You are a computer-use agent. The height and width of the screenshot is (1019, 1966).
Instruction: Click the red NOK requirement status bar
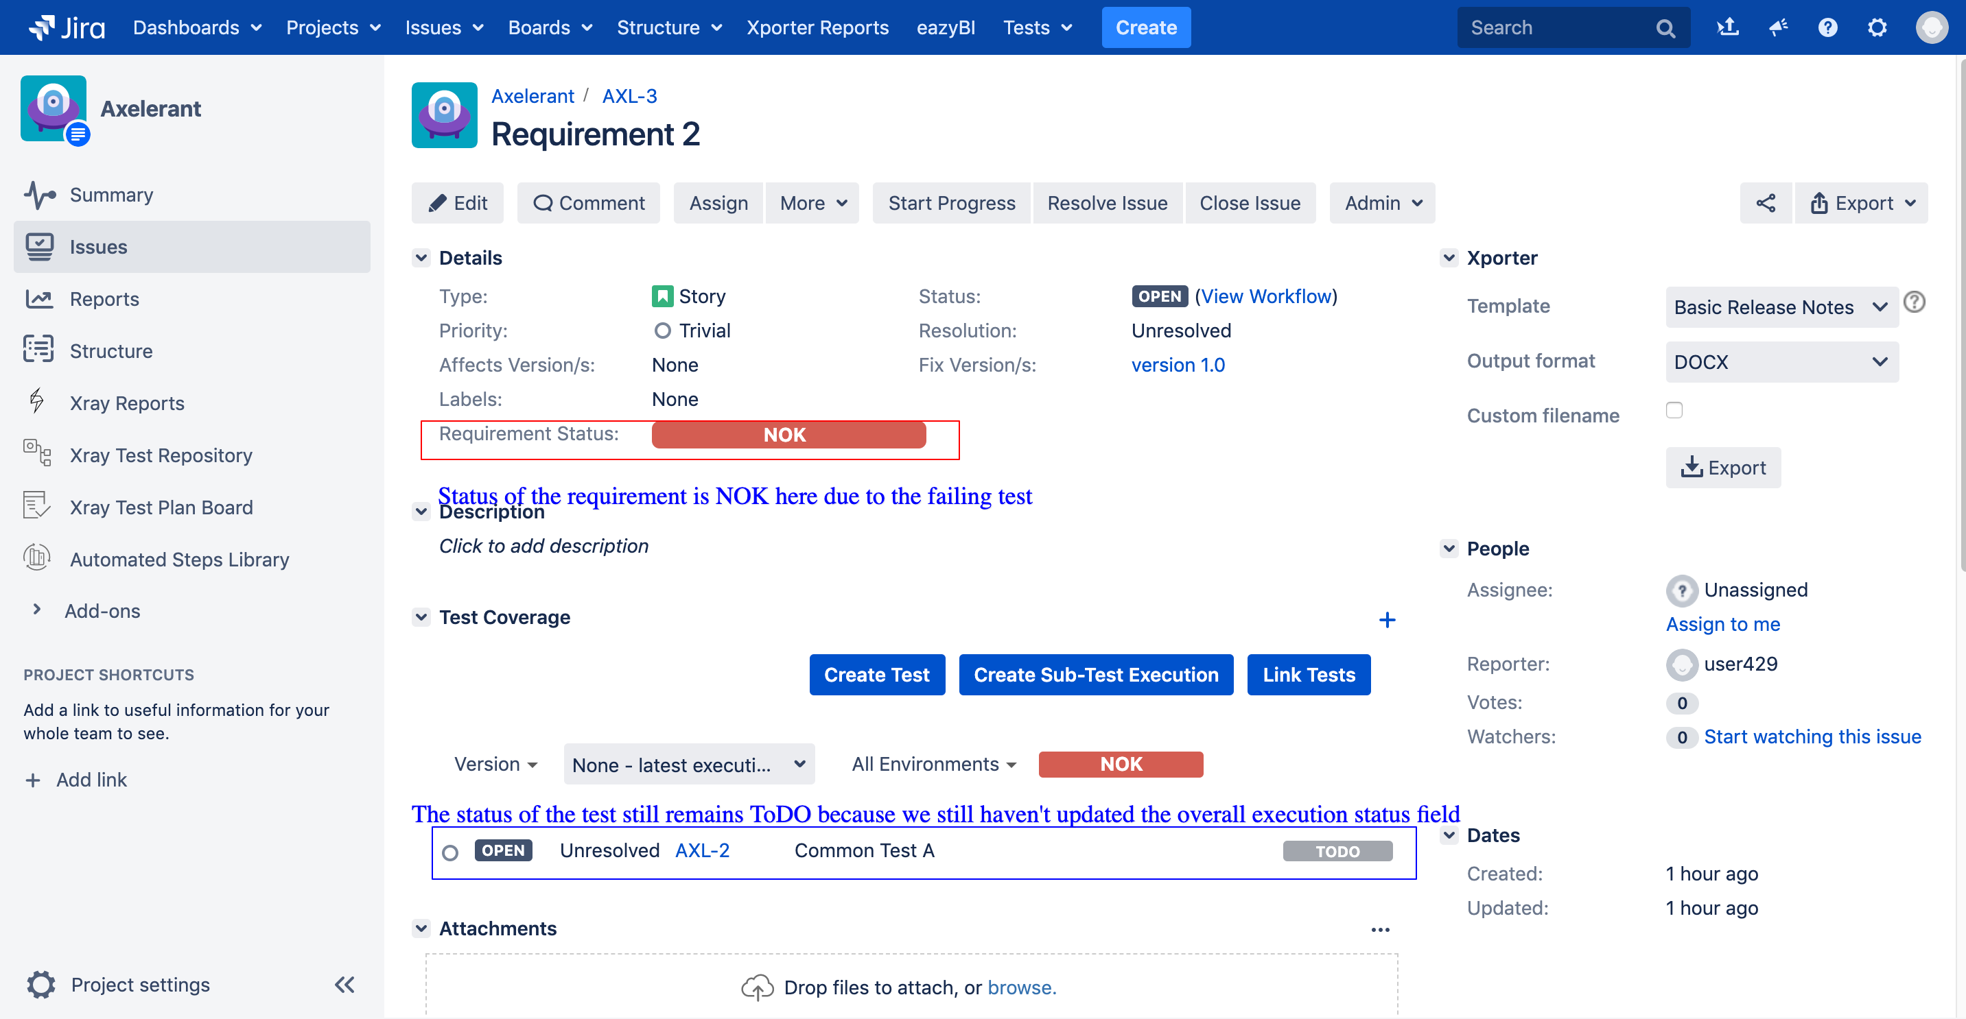pyautogui.click(x=787, y=435)
